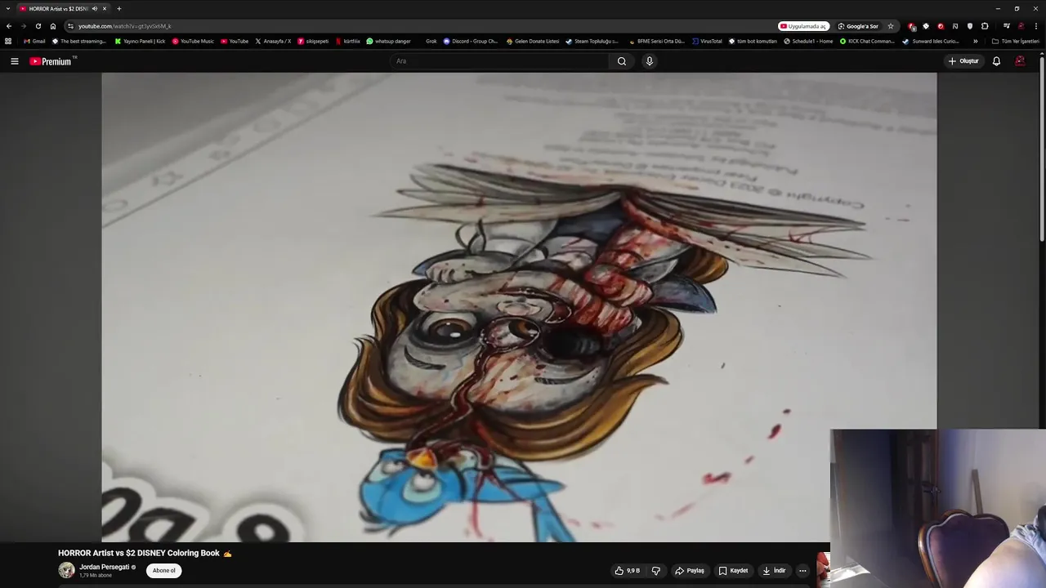Click Uygulamada aç button in address bar
1046x588 pixels.
(x=803, y=26)
